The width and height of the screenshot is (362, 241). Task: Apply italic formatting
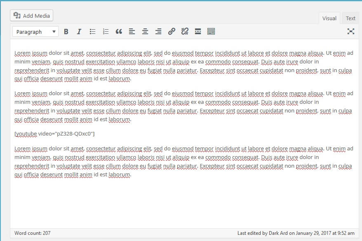(x=79, y=32)
